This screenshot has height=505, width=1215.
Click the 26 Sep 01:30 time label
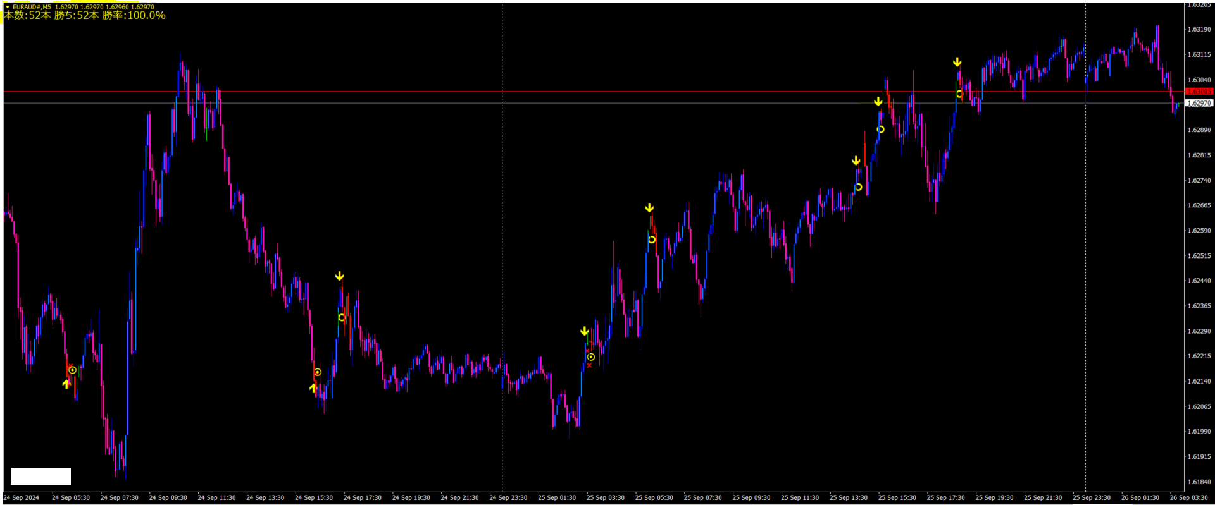[1140, 498]
